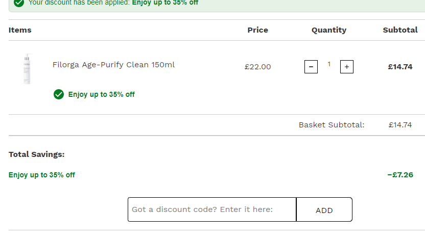Click the Quantity column header
The width and height of the screenshot is (425, 238).
point(329,30)
